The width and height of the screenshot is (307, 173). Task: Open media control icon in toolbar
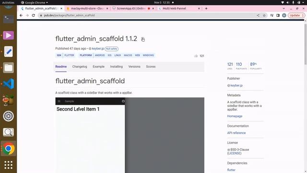coord(272,15)
